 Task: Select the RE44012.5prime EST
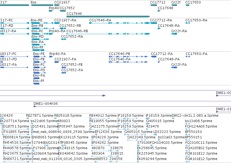(100, 118)
